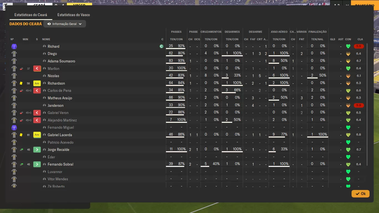Click Éder's green condition heart icon

[348, 157]
